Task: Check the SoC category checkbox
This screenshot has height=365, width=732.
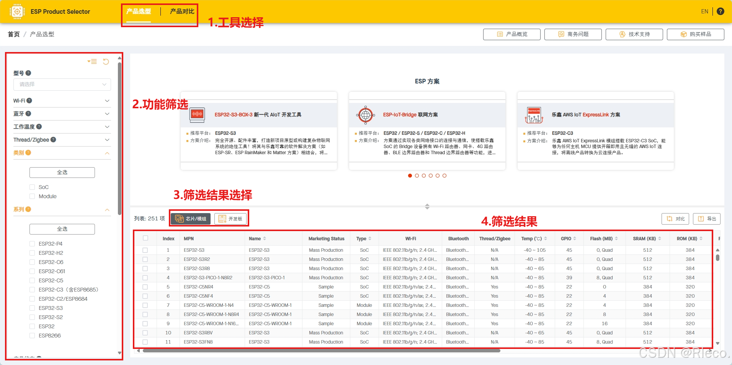Action: 32,187
